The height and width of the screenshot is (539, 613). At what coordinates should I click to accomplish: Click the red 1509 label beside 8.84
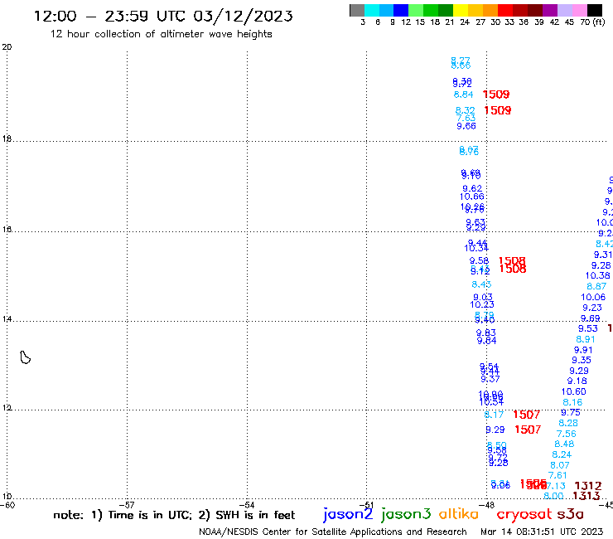(x=496, y=95)
